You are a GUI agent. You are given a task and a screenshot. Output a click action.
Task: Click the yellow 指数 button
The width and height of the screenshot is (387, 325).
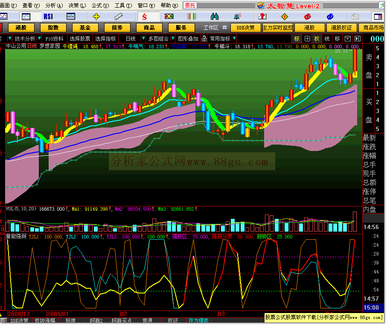[x=53, y=28]
